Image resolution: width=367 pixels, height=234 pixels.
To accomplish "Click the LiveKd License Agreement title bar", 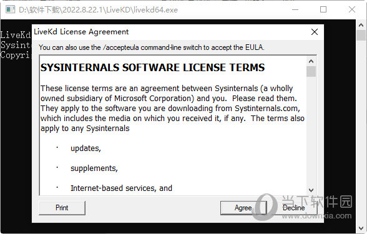I will [x=164, y=32].
